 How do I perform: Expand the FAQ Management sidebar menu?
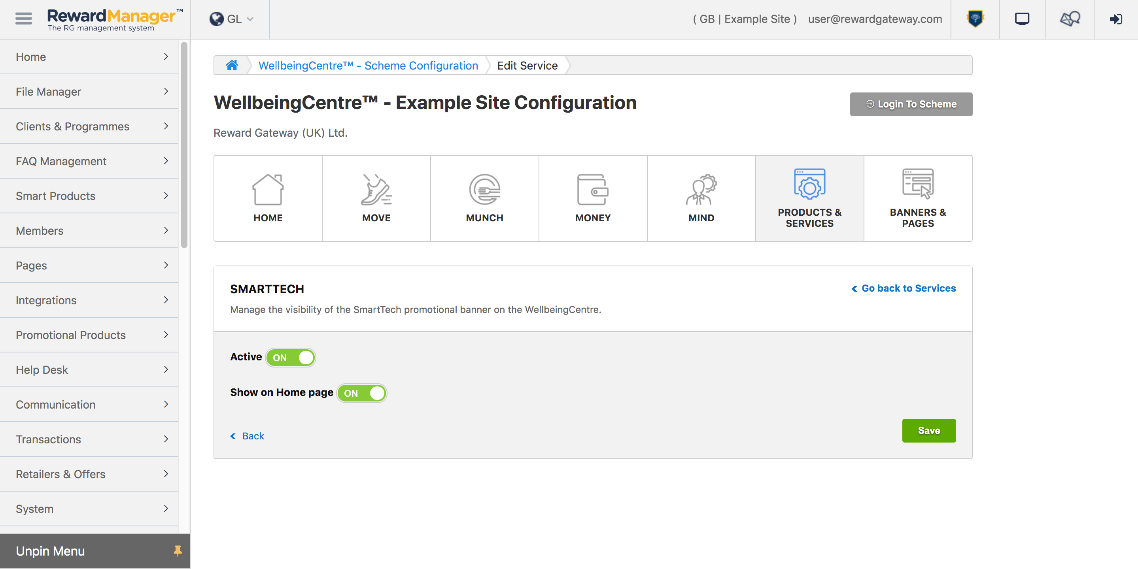[89, 161]
